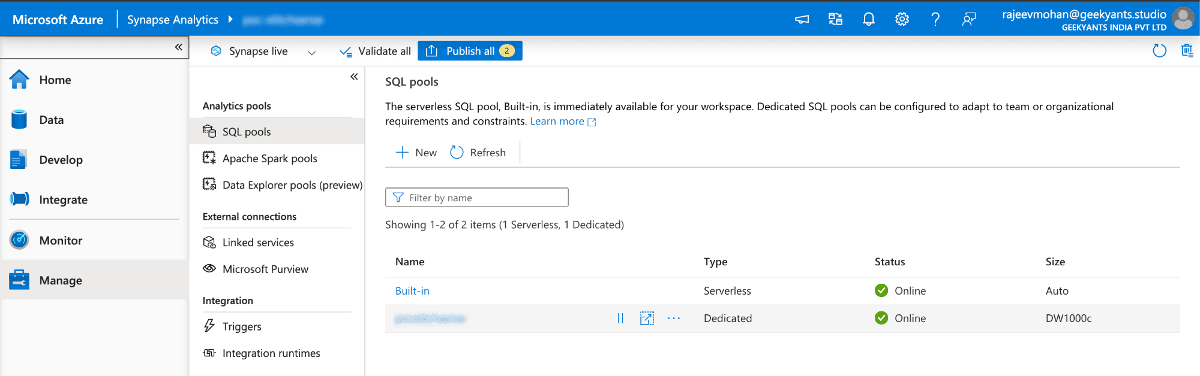Click the Filter by name field
This screenshot has height=376, width=1200.
point(476,198)
